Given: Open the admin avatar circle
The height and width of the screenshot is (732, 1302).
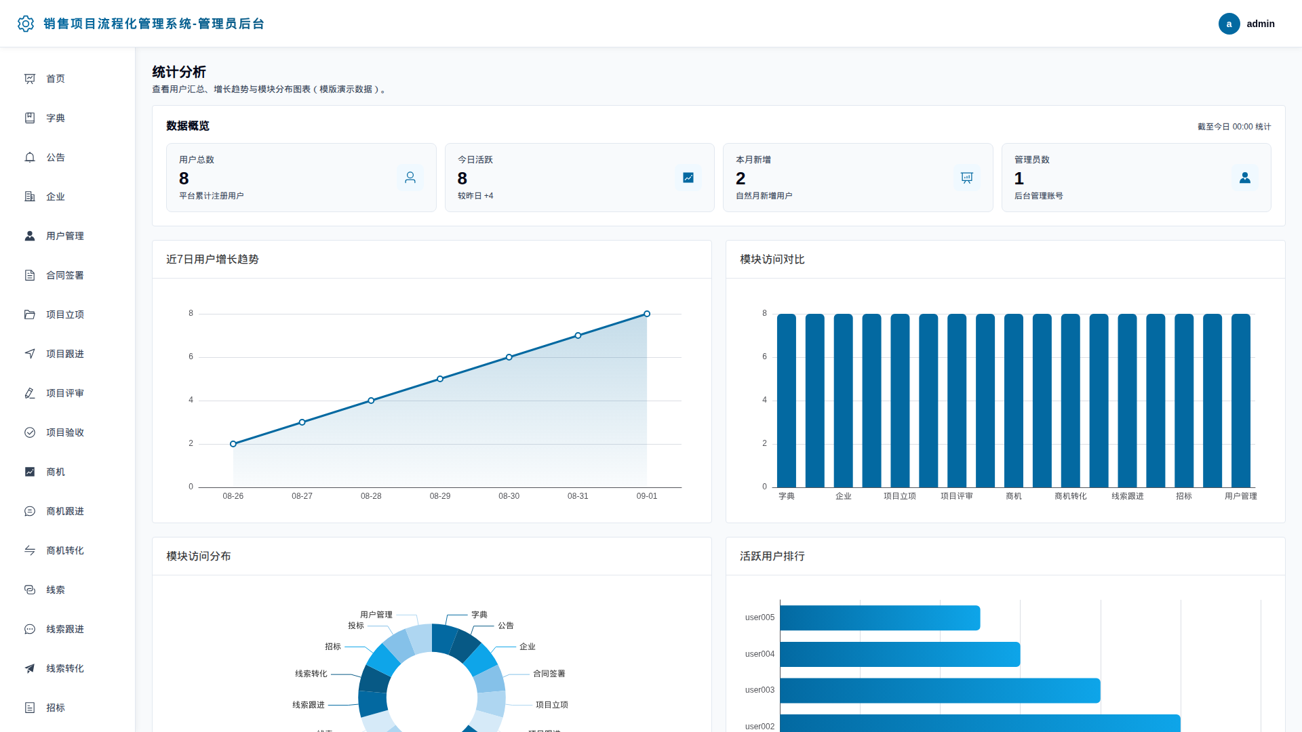Looking at the screenshot, I should point(1229,24).
